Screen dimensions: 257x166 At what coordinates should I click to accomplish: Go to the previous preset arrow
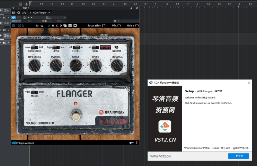point(28,17)
